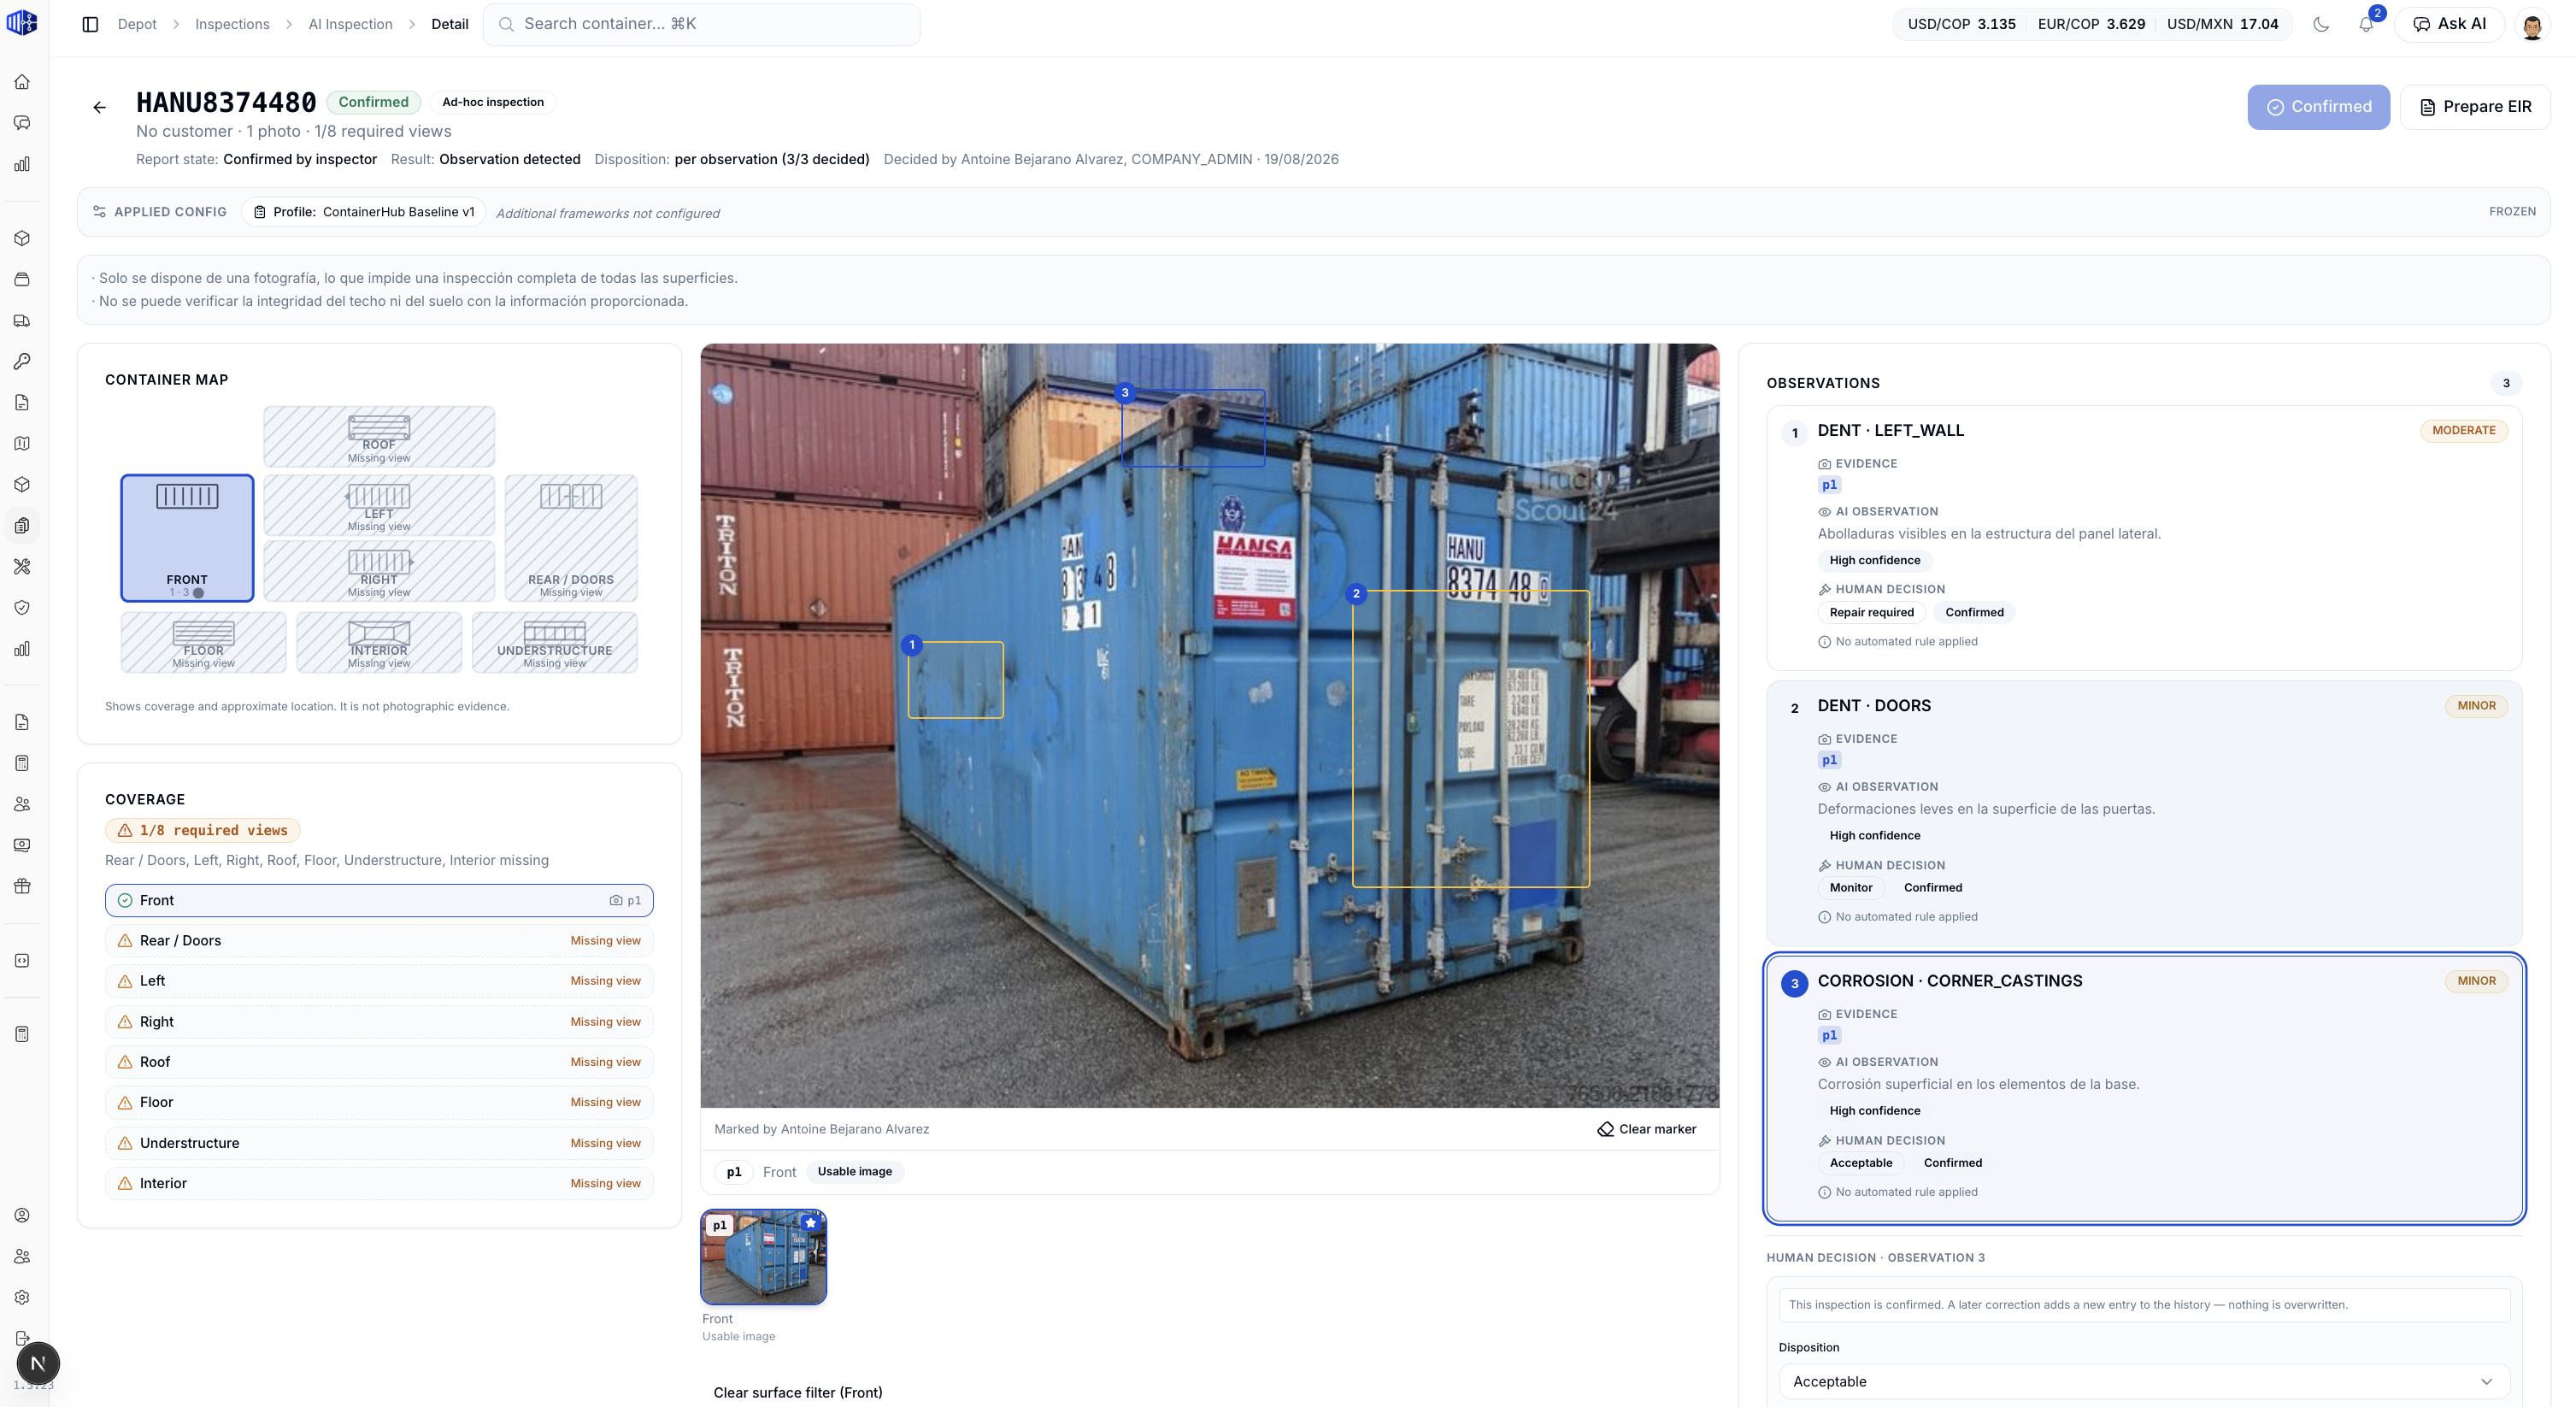This screenshot has height=1407, width=2576.
Task: Click the p1 chip below the photo
Action: [734, 1172]
